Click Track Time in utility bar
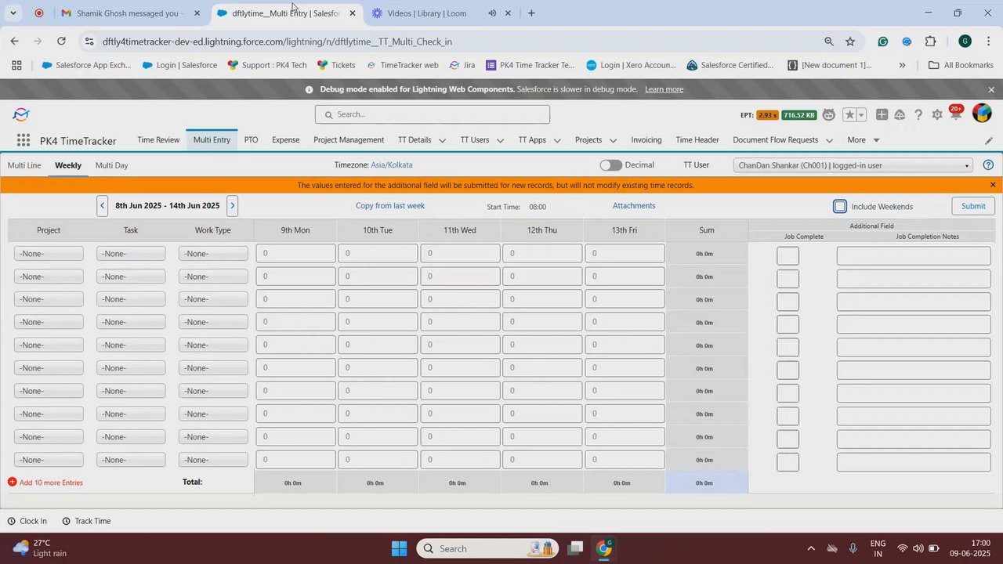The width and height of the screenshot is (1003, 564). pyautogui.click(x=86, y=521)
